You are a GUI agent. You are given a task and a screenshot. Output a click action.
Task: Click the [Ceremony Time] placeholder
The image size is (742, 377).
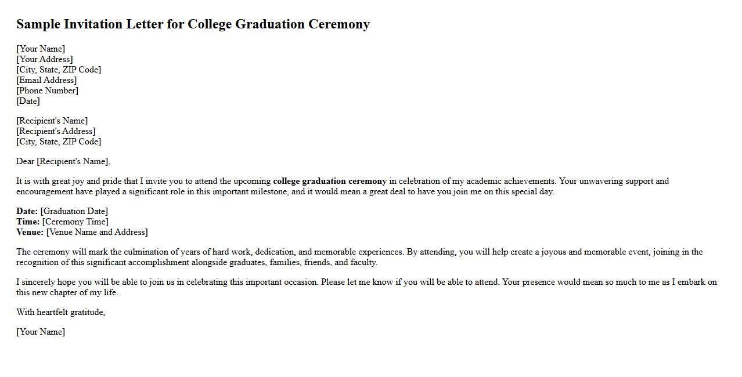[75, 222]
